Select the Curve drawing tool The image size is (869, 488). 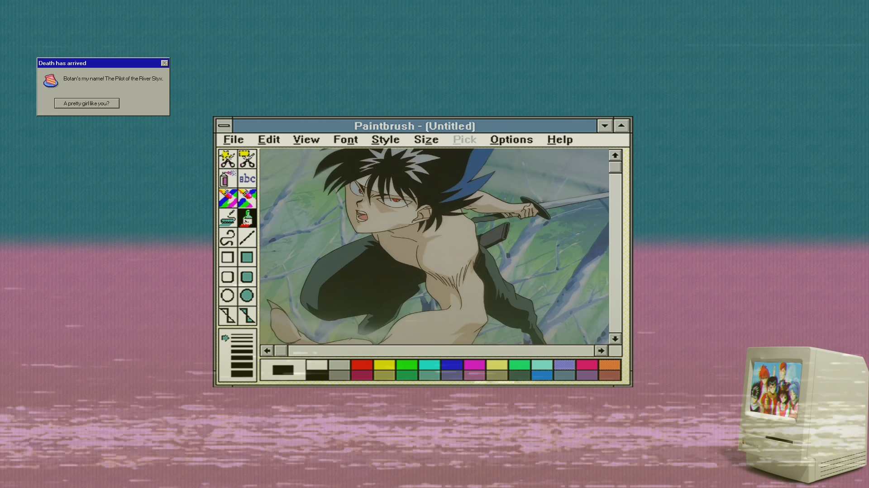[x=227, y=238]
